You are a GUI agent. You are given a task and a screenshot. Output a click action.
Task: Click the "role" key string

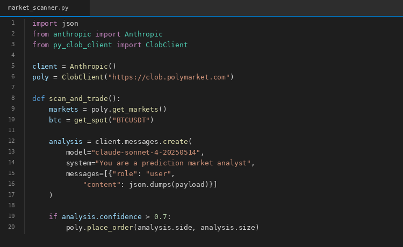[x=125, y=174]
